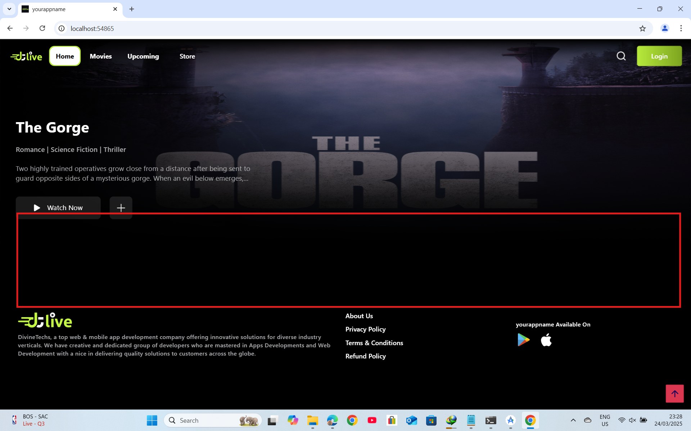Open the Store section
Viewport: 691px width, 431px height.
(x=187, y=56)
